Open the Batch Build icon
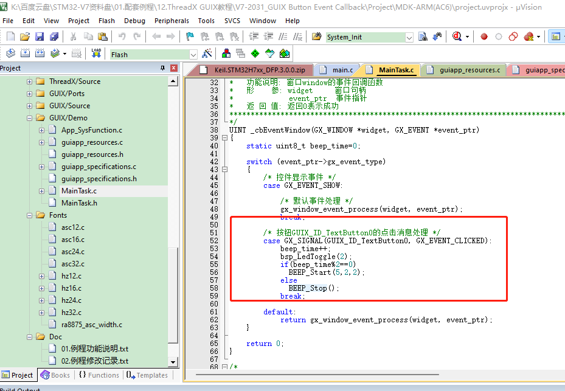The width and height of the screenshot is (565, 391). [x=55, y=54]
